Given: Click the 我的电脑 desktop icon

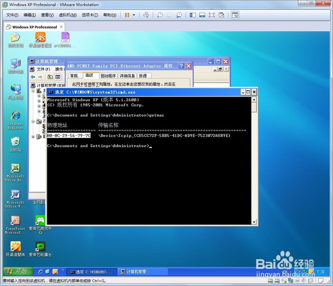Looking at the screenshot, I should pyautogui.click(x=16, y=66).
